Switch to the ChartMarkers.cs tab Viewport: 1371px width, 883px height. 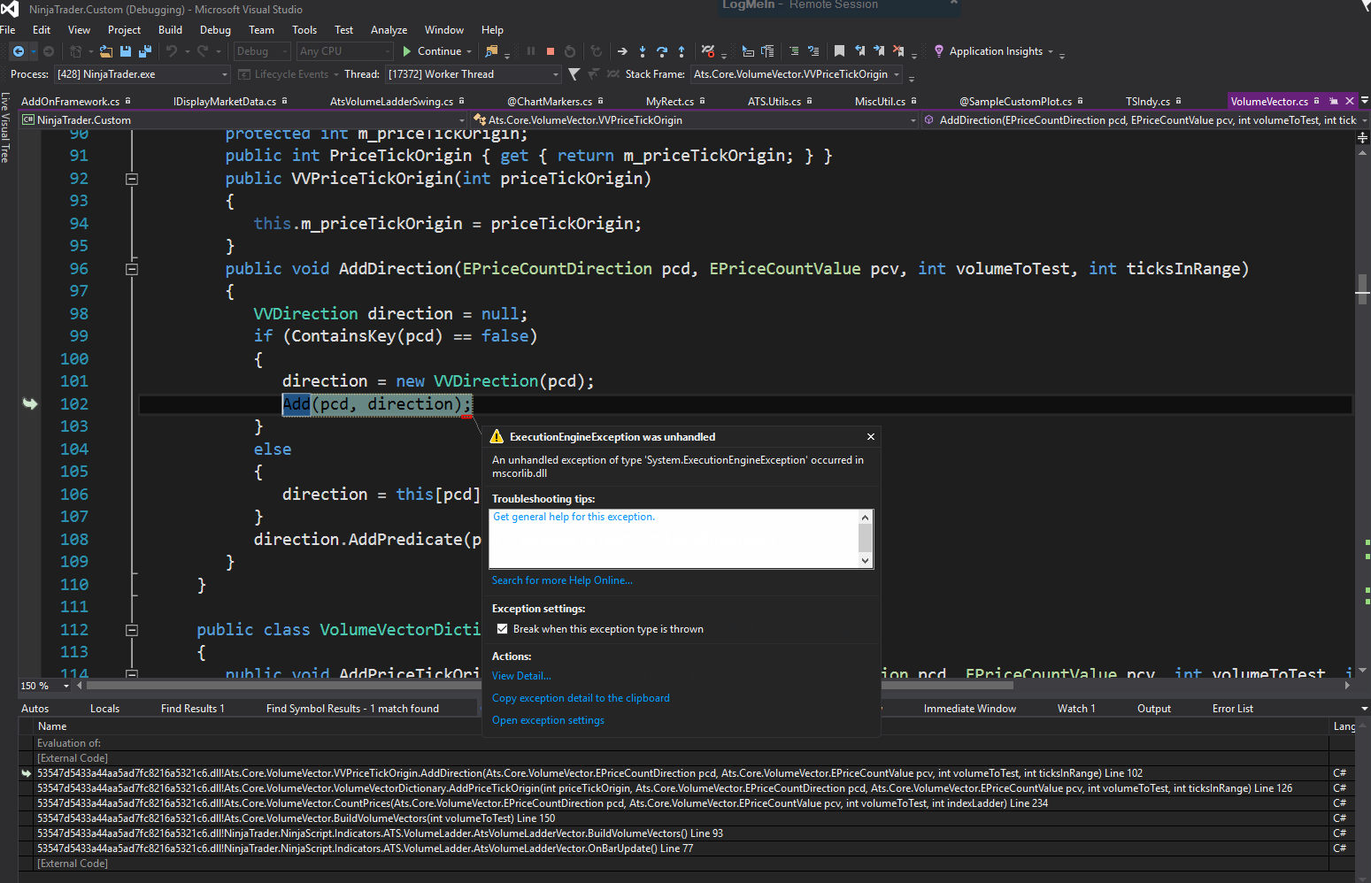(549, 102)
